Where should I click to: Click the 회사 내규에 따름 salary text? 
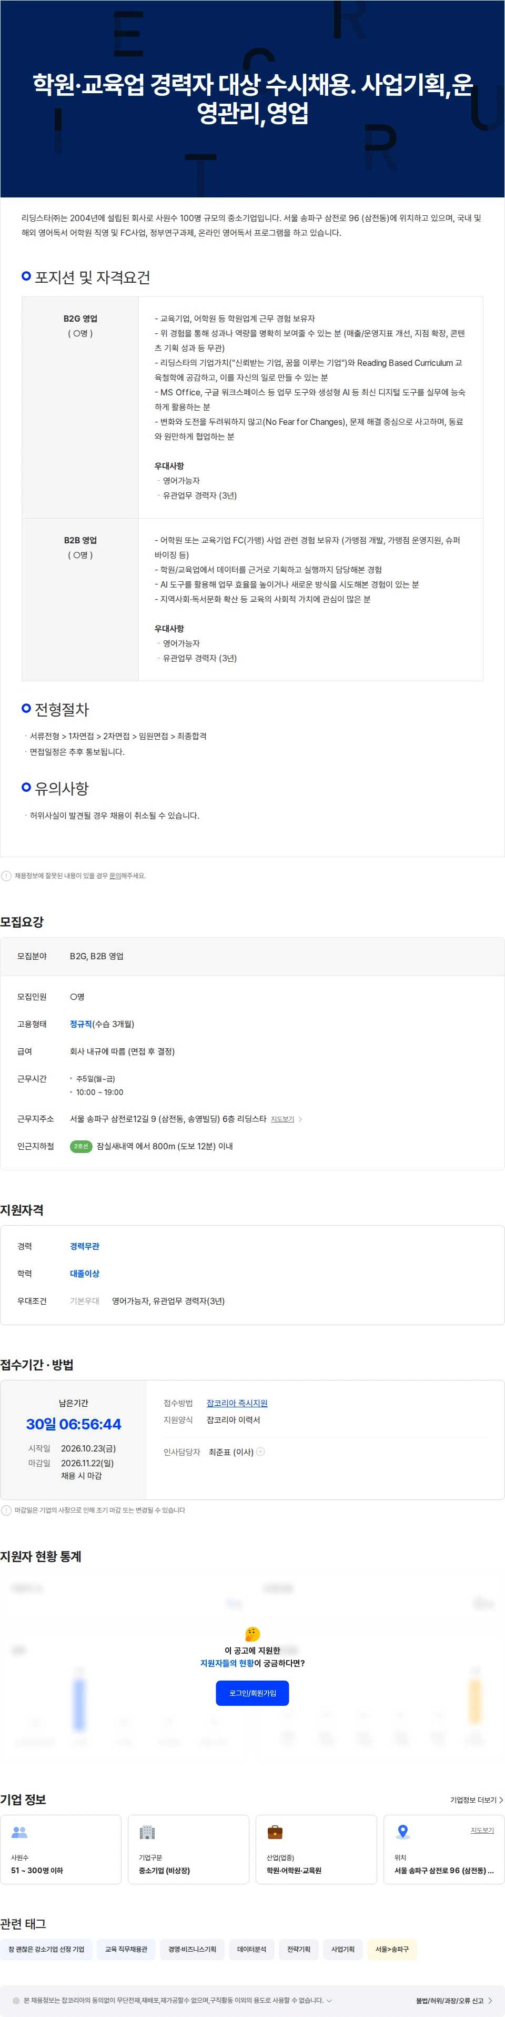pos(122,1051)
